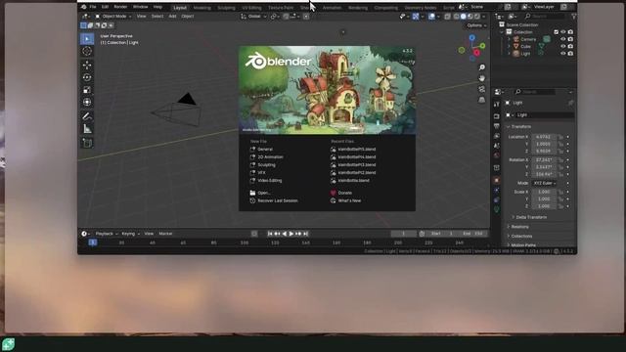The width and height of the screenshot is (626, 352).
Task: Open the Object Data green light tab icon
Action: (497, 209)
